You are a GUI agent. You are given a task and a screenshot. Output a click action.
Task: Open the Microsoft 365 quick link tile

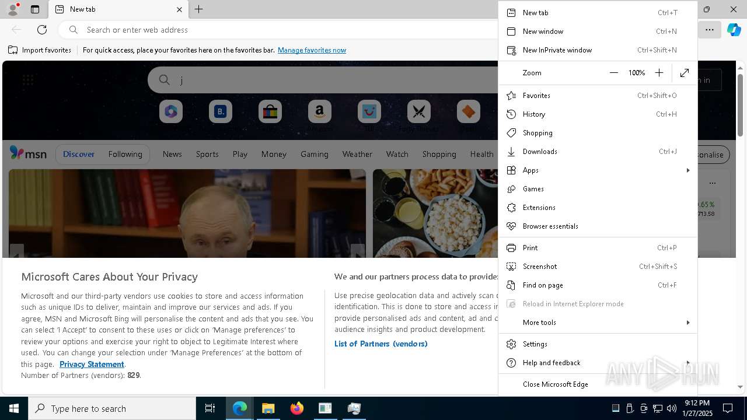171,111
